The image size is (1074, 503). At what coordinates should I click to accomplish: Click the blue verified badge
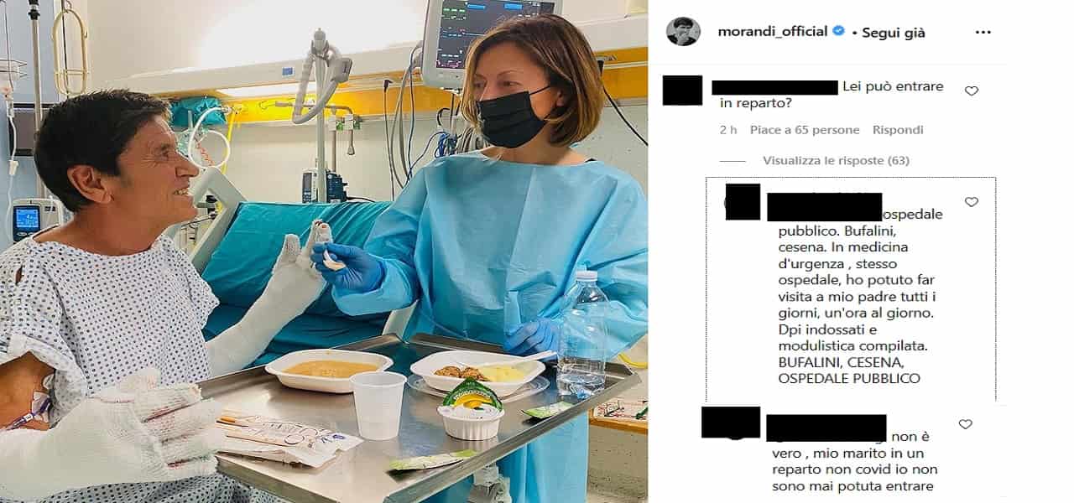coord(837,32)
